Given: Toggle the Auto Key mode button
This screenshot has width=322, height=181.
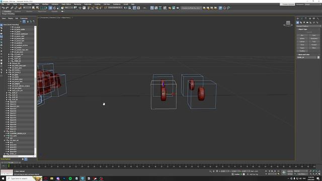Looking at the screenshot, I should [290, 171].
